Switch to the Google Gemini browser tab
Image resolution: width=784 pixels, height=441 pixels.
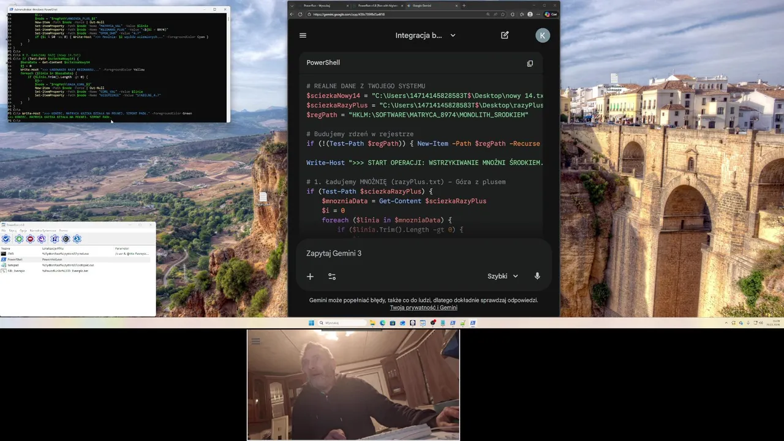pos(434,6)
